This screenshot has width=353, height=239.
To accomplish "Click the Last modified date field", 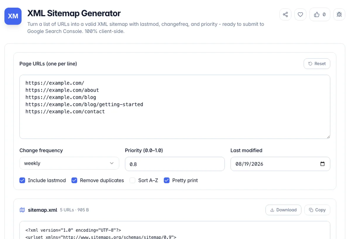I will (x=280, y=164).
